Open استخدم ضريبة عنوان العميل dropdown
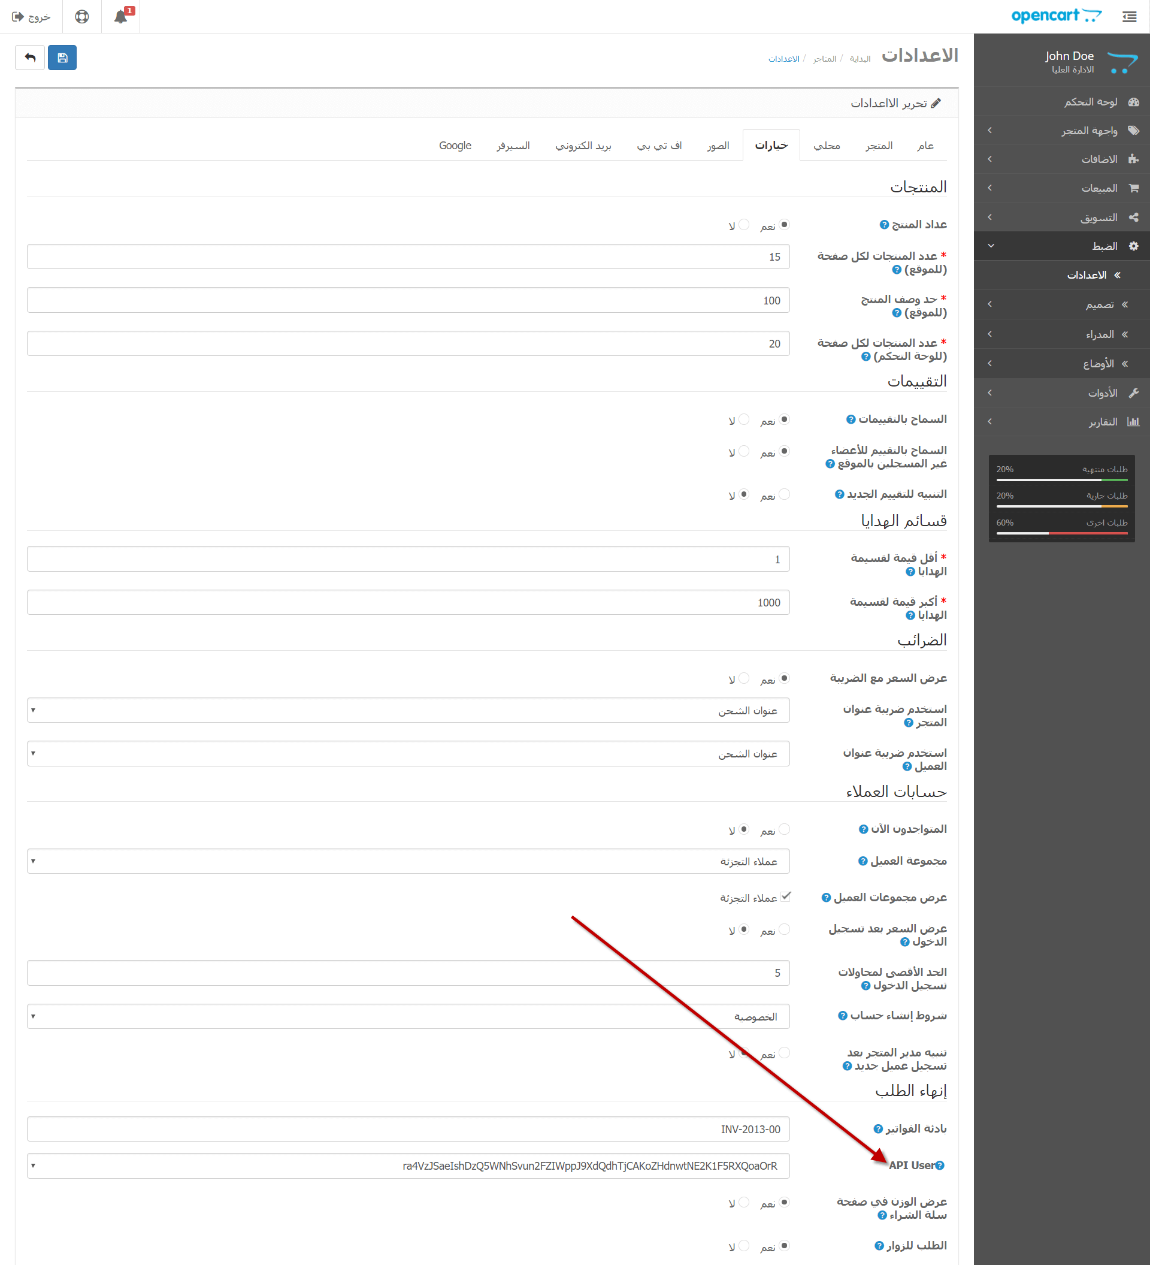This screenshot has height=1265, width=1150. 408,754
